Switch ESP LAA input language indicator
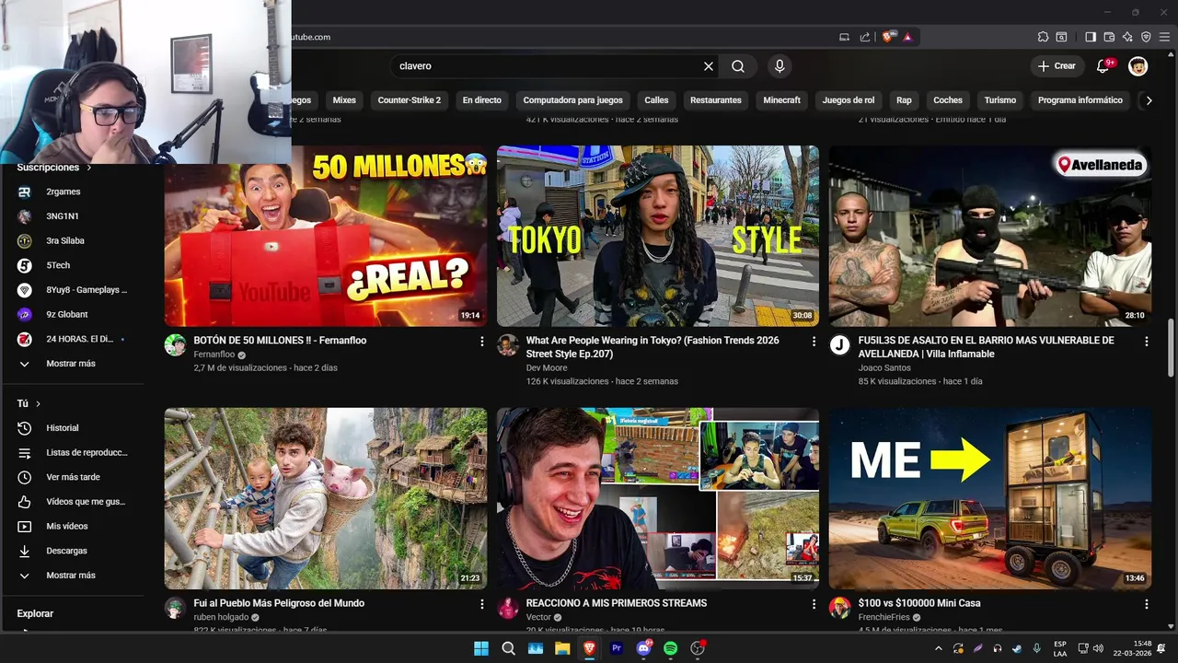1178x663 pixels. pyautogui.click(x=1060, y=648)
